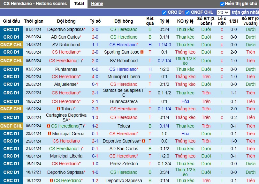Click the 'Thời gian' column header
This screenshot has width=259, height=184.
tap(34, 21)
